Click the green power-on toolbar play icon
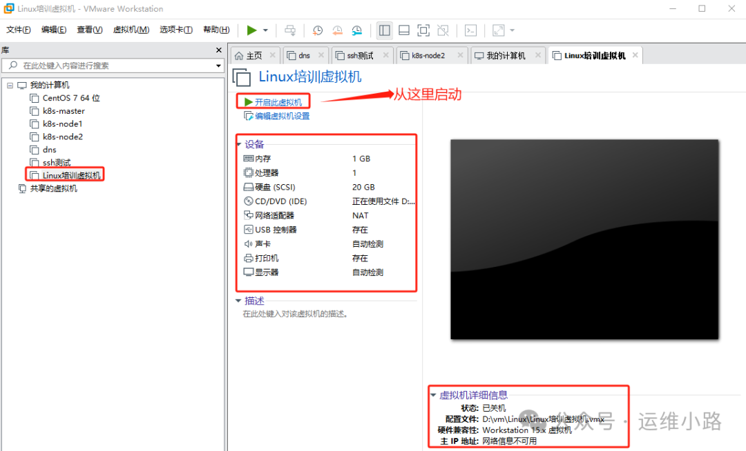 click(x=251, y=30)
